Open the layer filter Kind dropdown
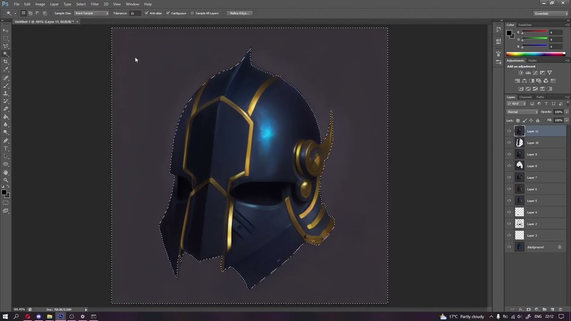Screen dimensions: 571x321 [517, 103]
